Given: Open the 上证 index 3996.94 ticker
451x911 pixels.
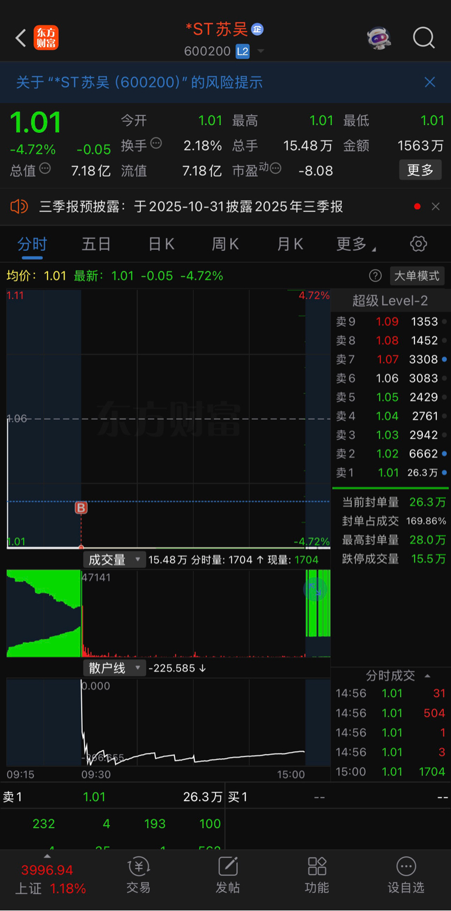Looking at the screenshot, I should coord(49,879).
